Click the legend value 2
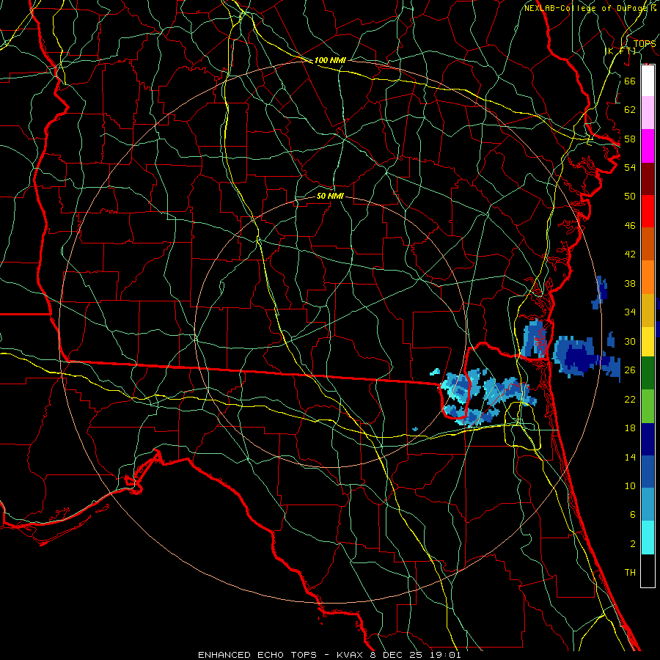The image size is (660, 660). (x=632, y=544)
